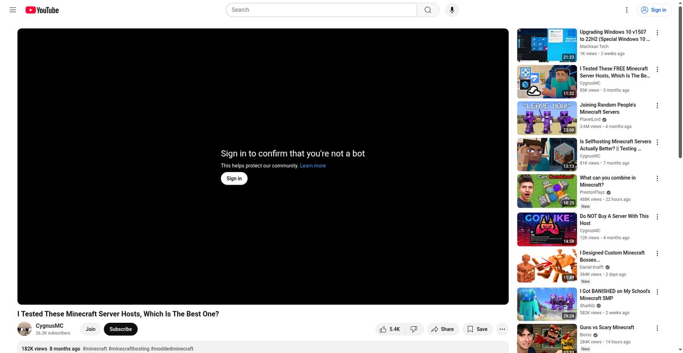Focus the Search input field
683x353 pixels.
click(322, 10)
